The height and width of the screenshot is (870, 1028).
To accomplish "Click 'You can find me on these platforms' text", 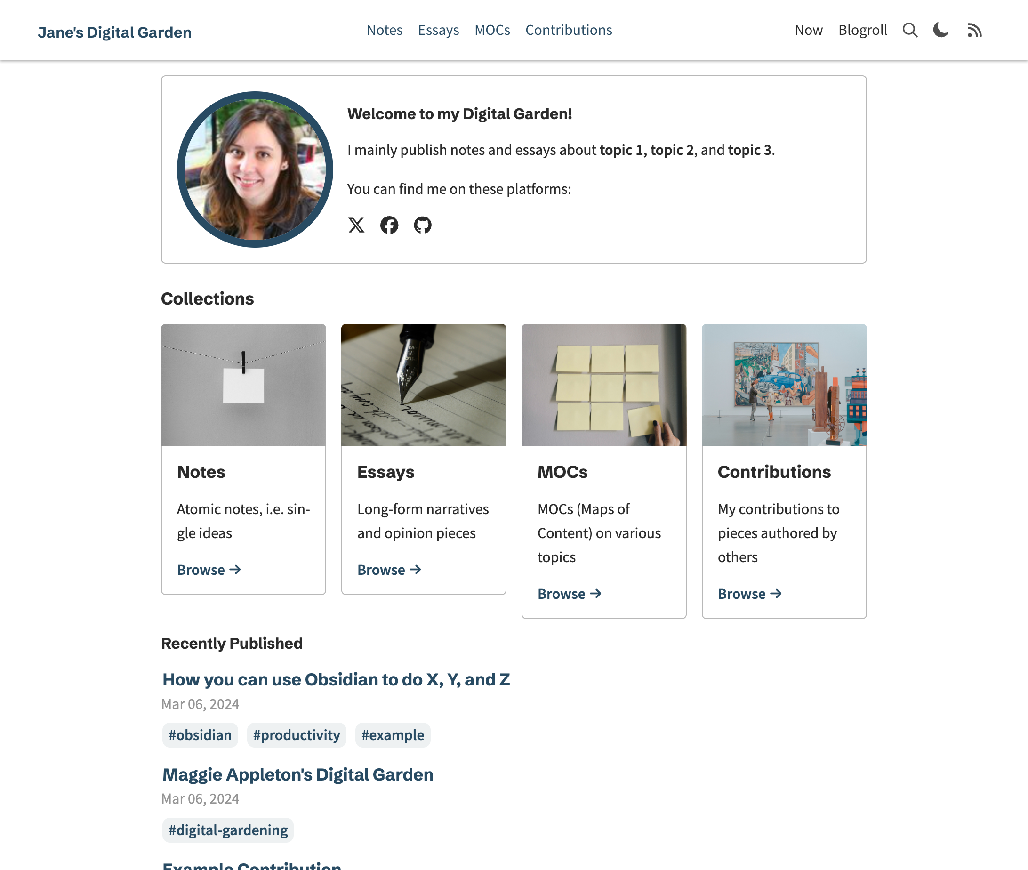I will click(x=459, y=189).
